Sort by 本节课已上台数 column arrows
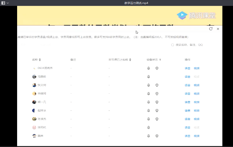Image resolution: width=233 pixels, height=147 pixels. click(x=130, y=60)
